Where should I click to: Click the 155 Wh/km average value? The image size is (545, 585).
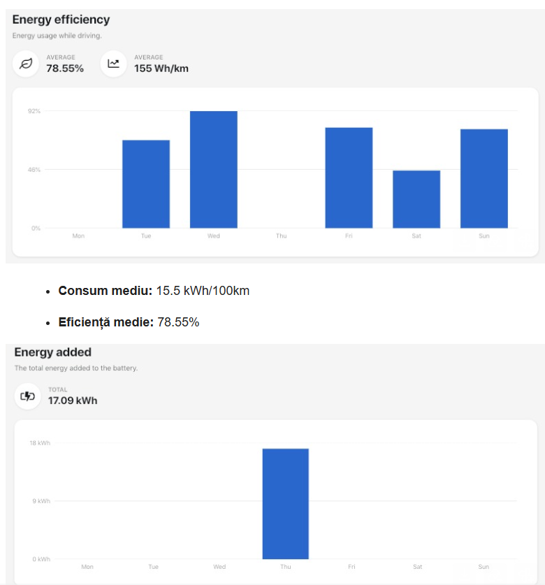[x=161, y=68]
